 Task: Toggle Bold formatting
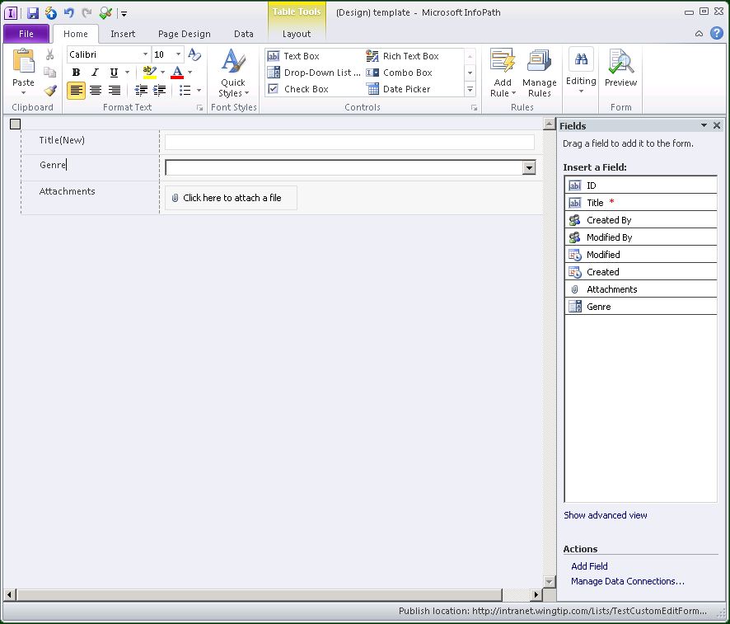pyautogui.click(x=77, y=73)
